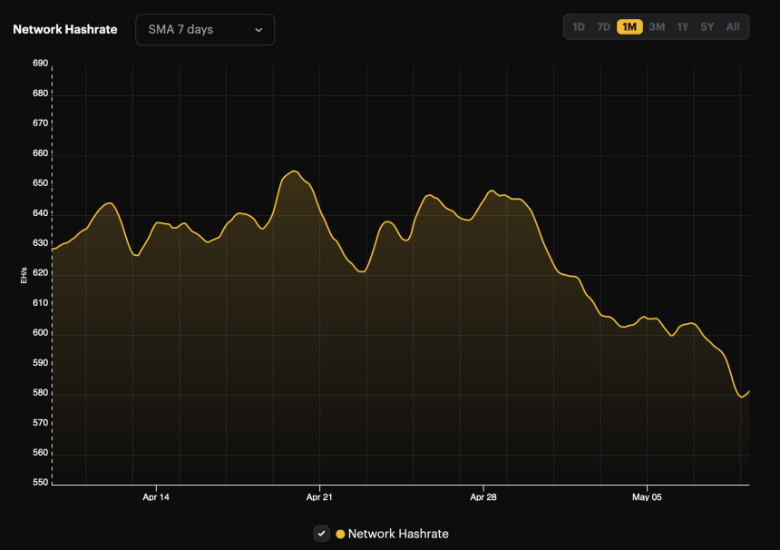Switch chart to 5Y range
Viewport: 780px width, 550px height.
coord(707,27)
